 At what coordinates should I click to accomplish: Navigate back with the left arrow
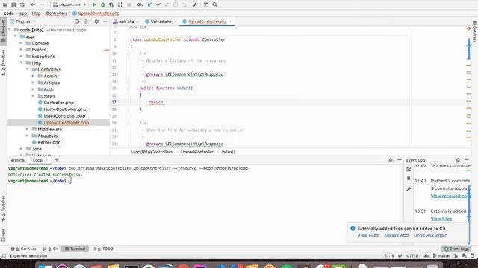(33, 5)
